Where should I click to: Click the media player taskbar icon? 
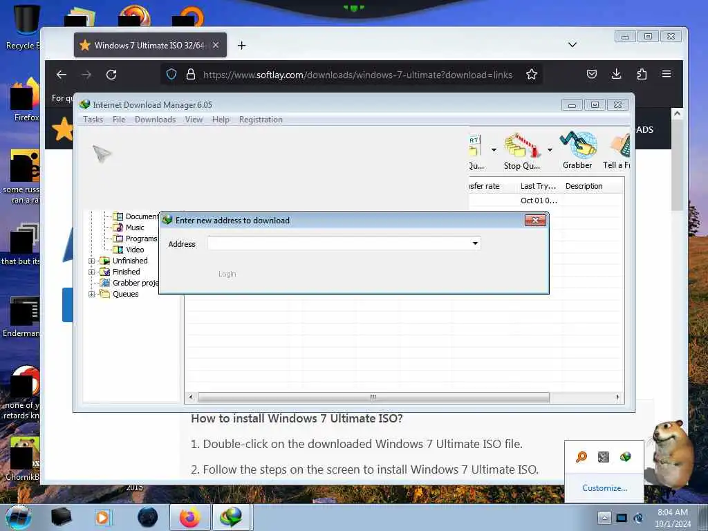pyautogui.click(x=102, y=517)
